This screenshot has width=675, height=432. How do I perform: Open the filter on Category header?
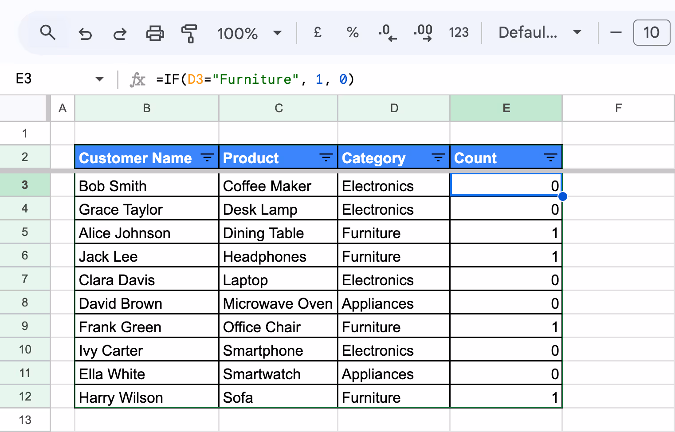(x=438, y=157)
